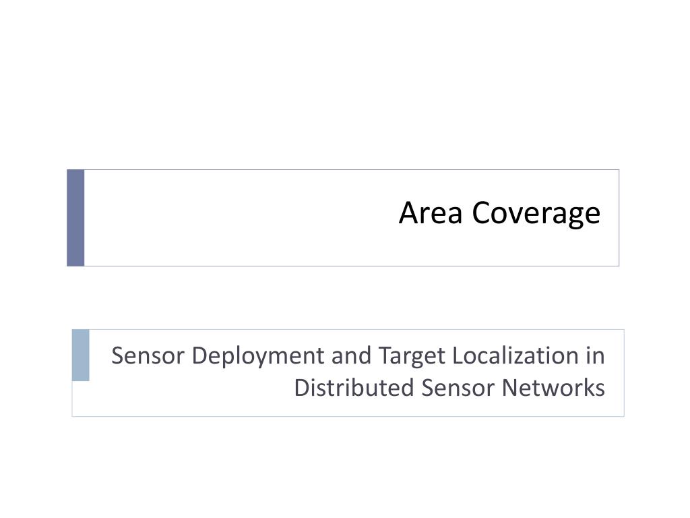Click the word "Area" in the title
The width and height of the screenshot is (690, 518).
[x=431, y=212]
